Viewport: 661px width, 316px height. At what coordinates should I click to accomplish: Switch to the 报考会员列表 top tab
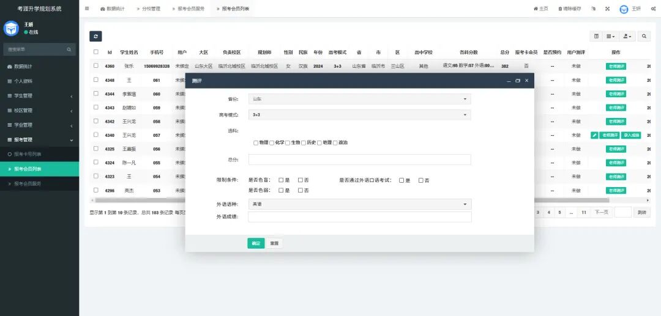[x=233, y=9]
